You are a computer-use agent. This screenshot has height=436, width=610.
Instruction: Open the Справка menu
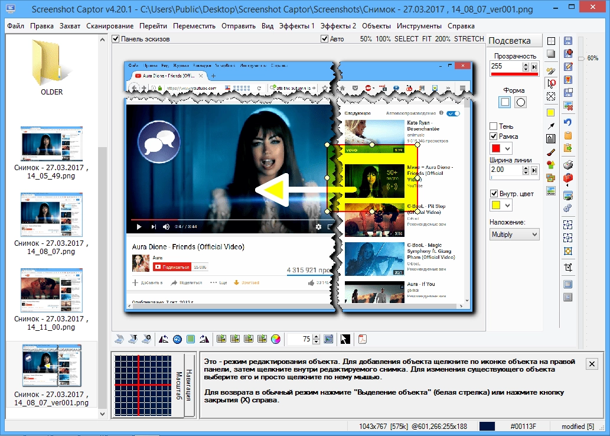[461, 26]
